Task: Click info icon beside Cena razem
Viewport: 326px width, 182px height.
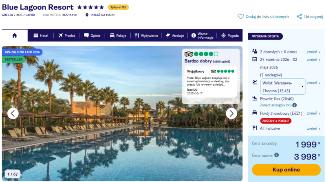Action: pos(276,155)
